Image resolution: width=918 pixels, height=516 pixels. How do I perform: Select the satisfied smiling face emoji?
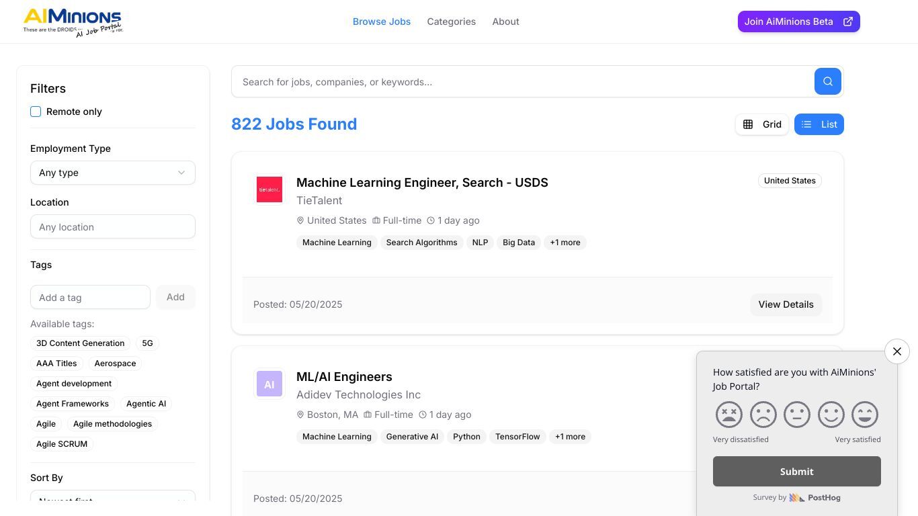831,415
